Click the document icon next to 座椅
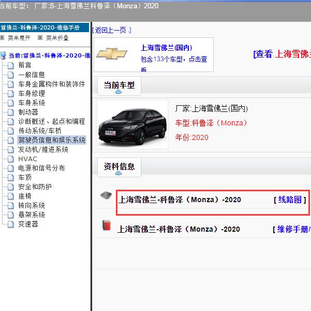This screenshot has width=311, height=311. click(x=11, y=196)
